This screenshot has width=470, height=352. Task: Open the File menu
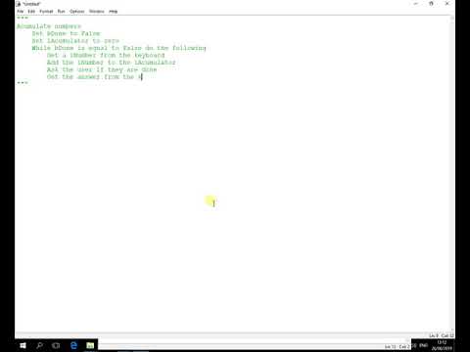click(21, 12)
